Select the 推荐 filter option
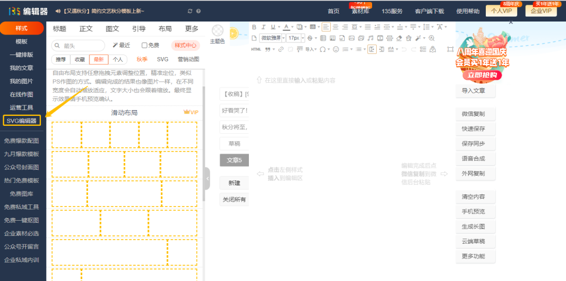The image size is (566, 281). pyautogui.click(x=61, y=59)
